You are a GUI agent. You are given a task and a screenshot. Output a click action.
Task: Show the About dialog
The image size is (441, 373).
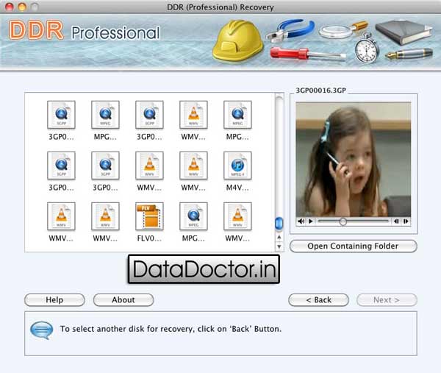click(123, 300)
